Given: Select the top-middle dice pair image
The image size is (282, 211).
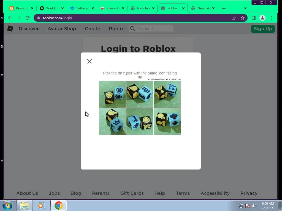Looking at the screenshot, I should pos(140,94).
